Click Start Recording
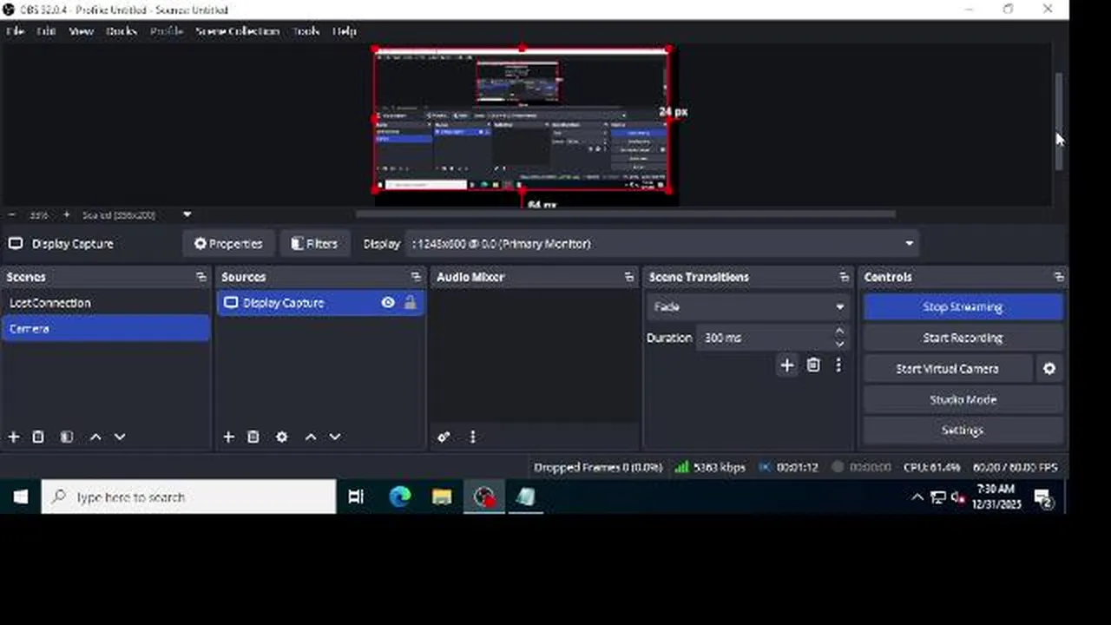The width and height of the screenshot is (1111, 625). click(x=963, y=338)
